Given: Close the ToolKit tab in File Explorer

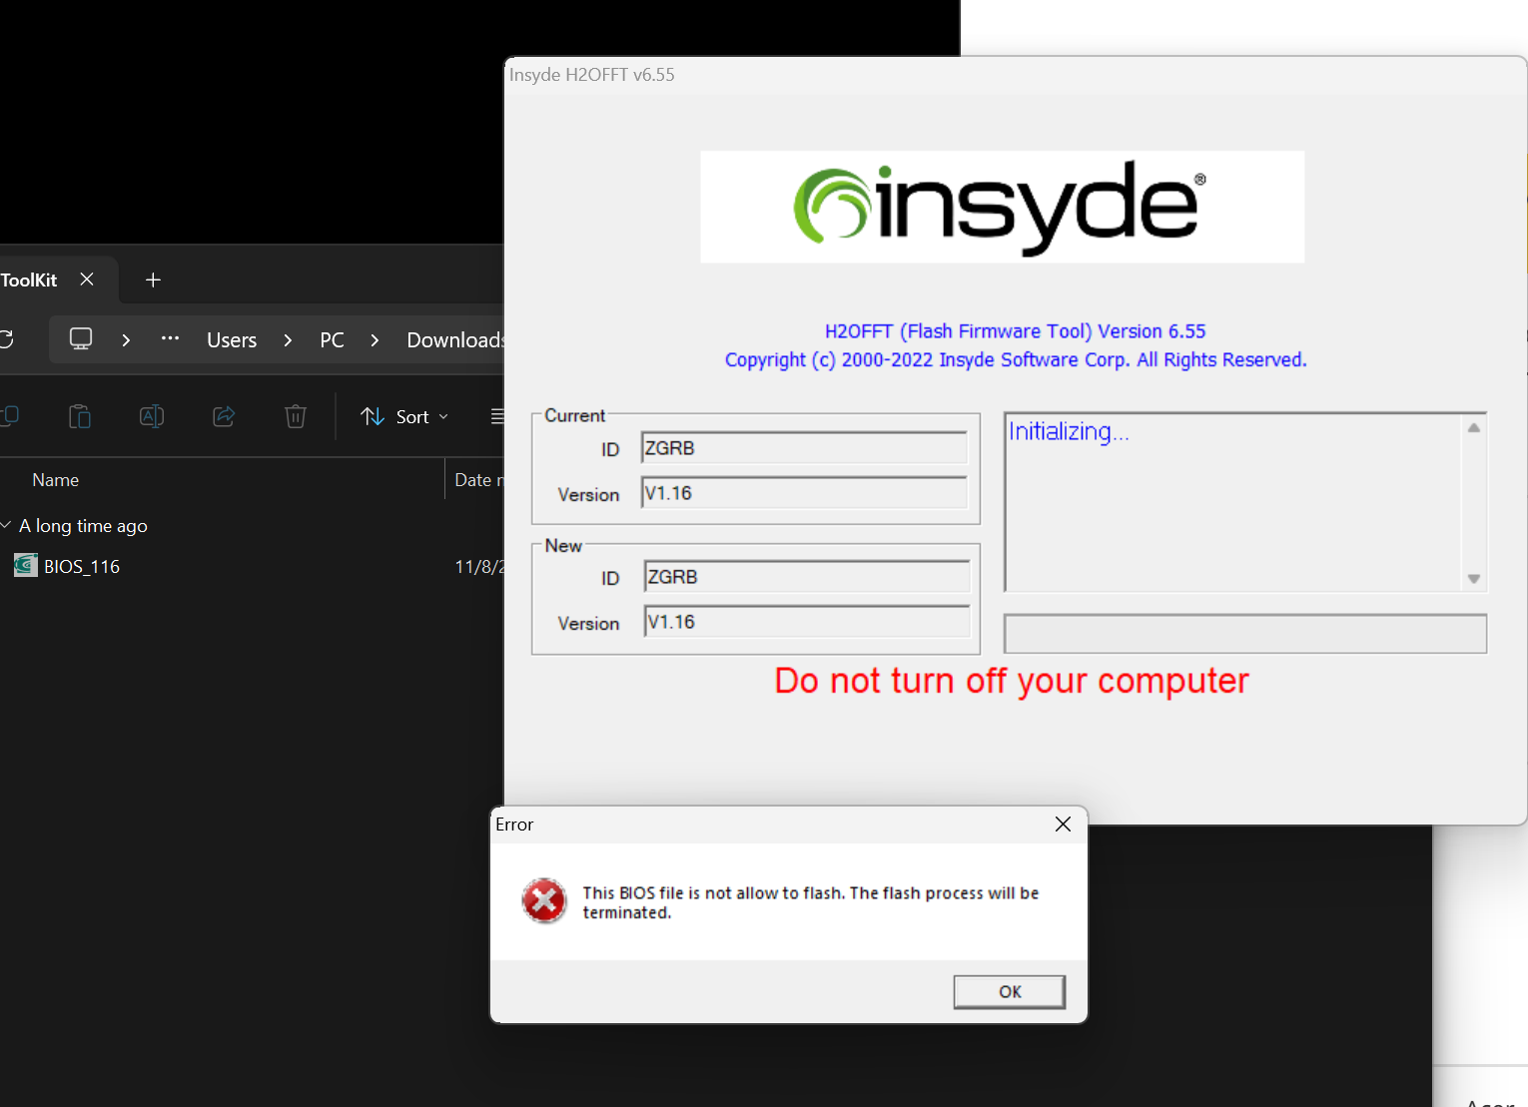Looking at the screenshot, I should point(87,279).
